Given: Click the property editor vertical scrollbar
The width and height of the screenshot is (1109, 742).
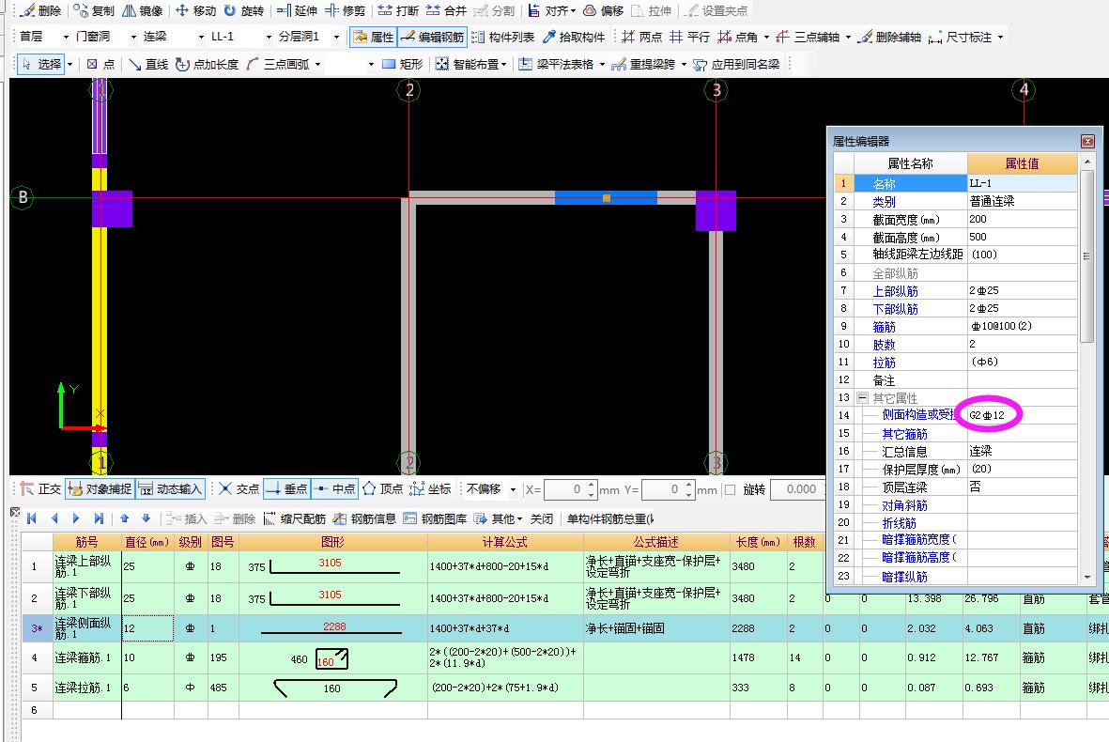Looking at the screenshot, I should coord(1087,368).
